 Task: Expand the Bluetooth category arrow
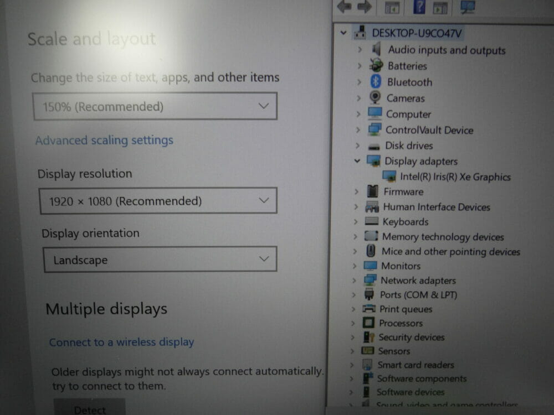pos(359,82)
